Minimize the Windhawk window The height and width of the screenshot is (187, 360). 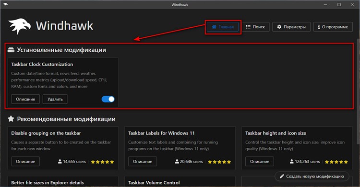[x=325, y=5]
